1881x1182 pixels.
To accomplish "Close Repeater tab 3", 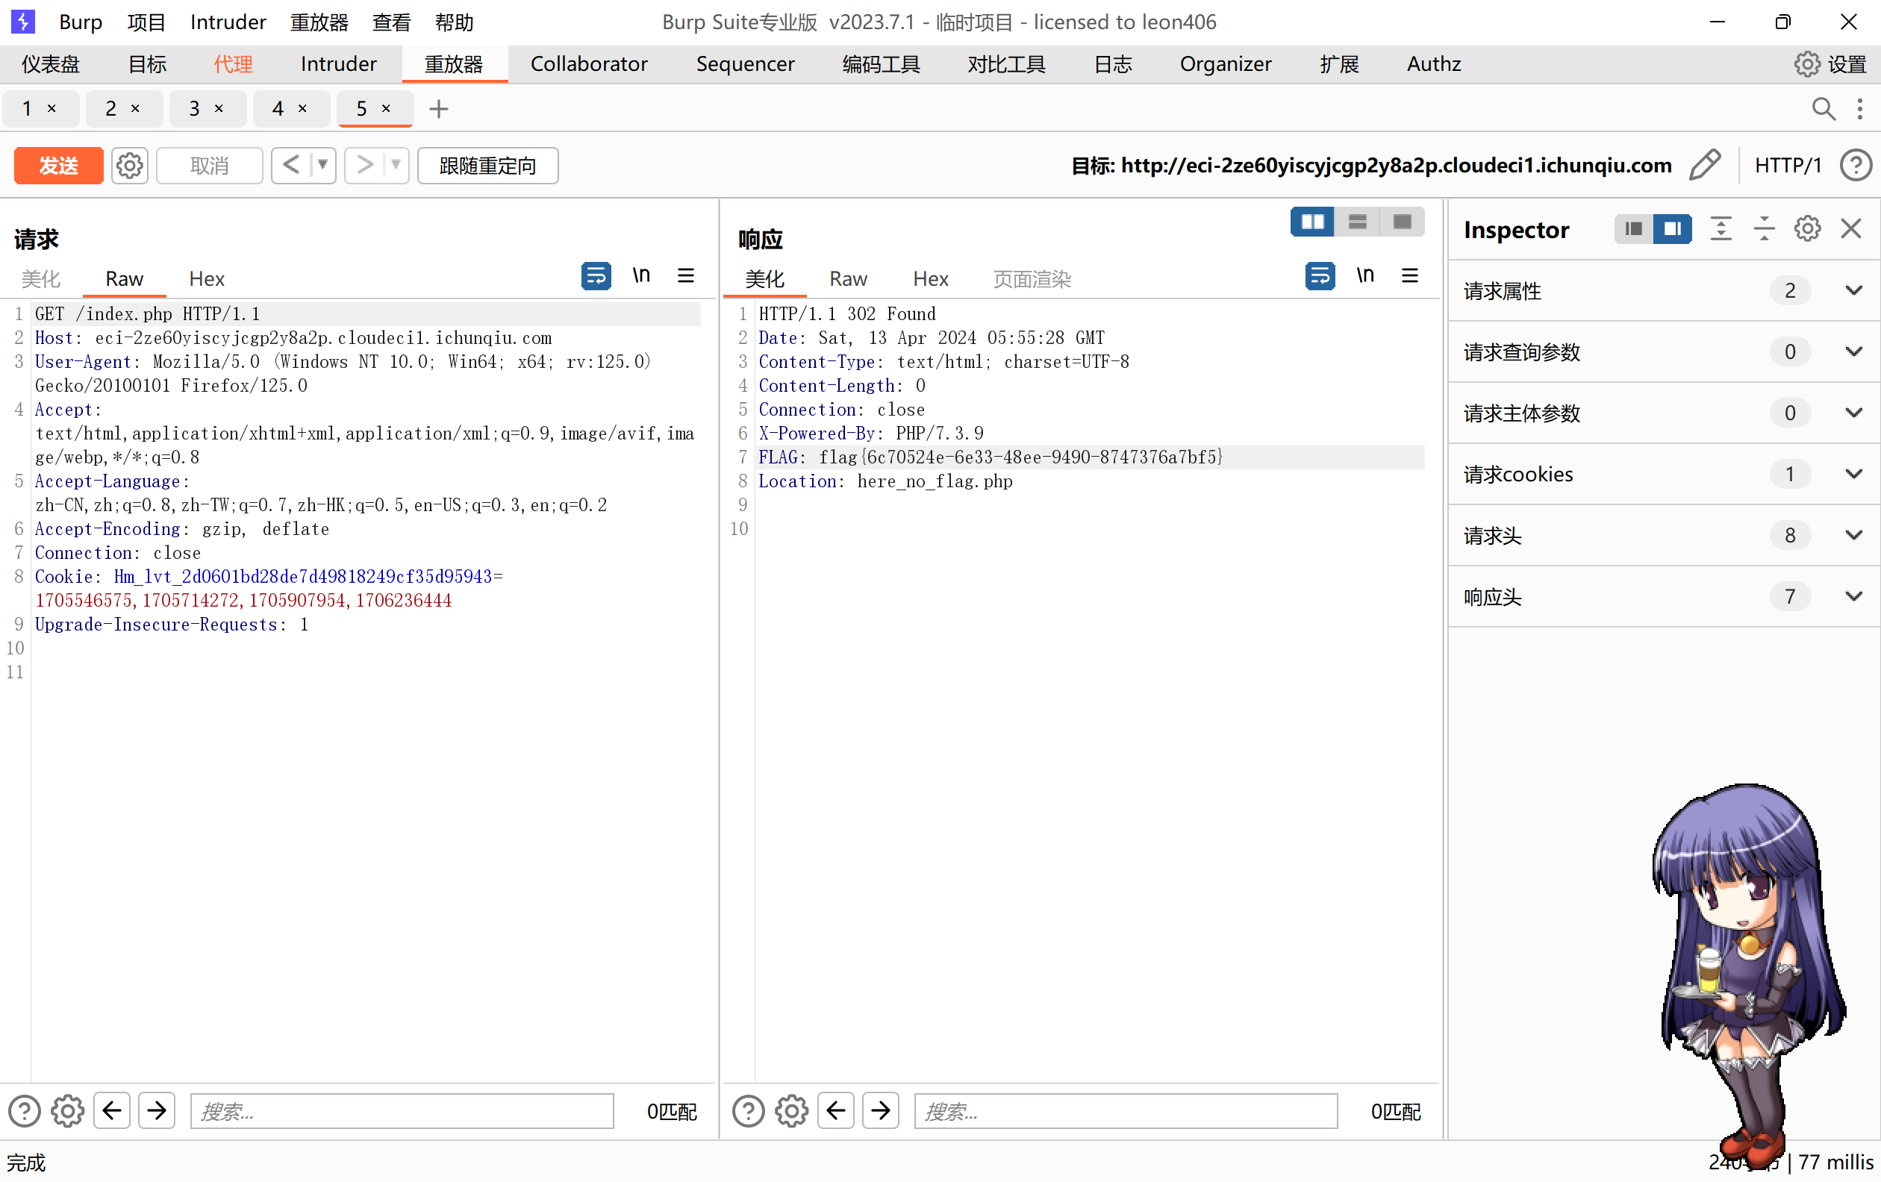I will (x=219, y=108).
